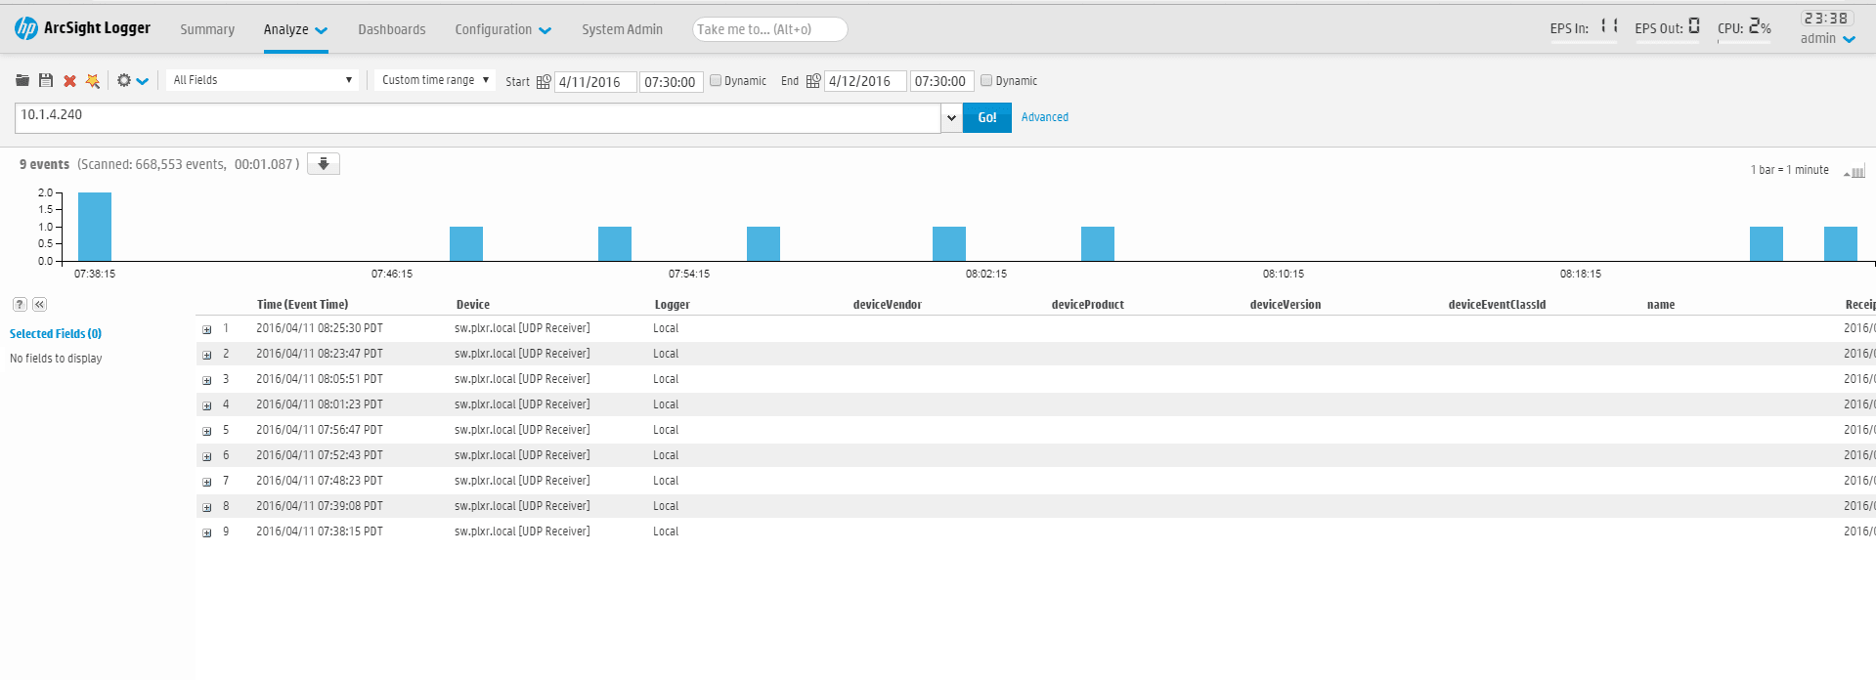This screenshot has width=1876, height=680.
Task: Open search options gear icon
Action: click(x=124, y=80)
